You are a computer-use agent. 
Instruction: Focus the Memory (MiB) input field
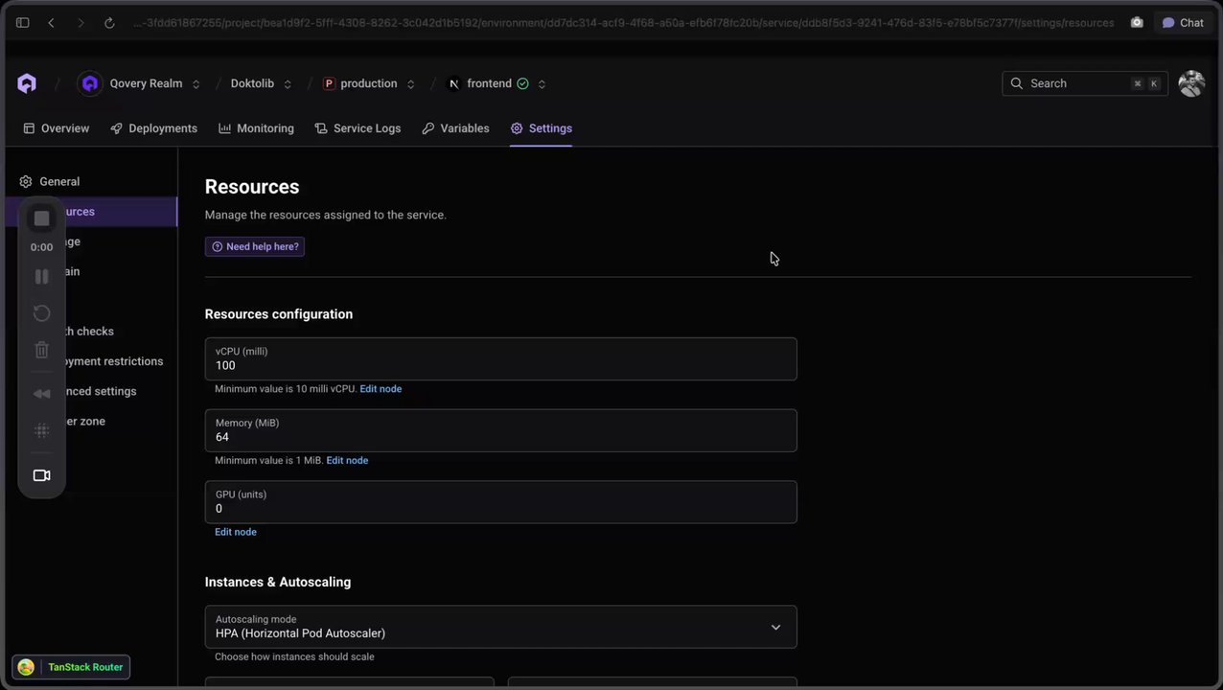(500, 437)
